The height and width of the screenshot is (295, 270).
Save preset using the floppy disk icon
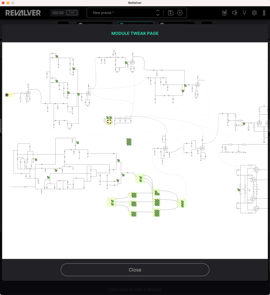pyautogui.click(x=171, y=13)
